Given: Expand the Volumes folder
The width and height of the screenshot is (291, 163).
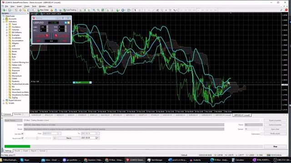Looking at the screenshot, I should (7, 30).
